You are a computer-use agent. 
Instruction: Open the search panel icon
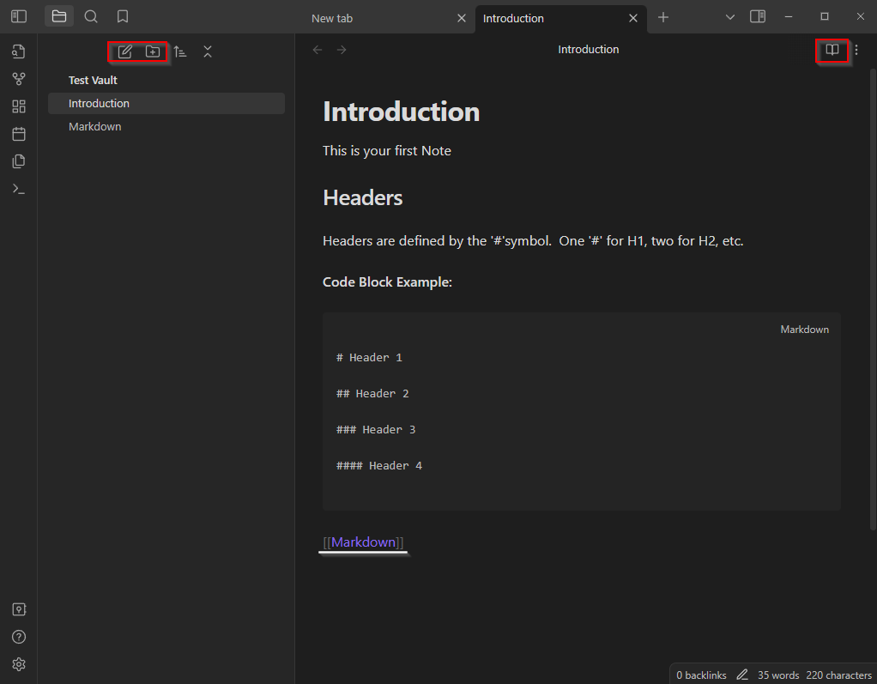point(91,17)
